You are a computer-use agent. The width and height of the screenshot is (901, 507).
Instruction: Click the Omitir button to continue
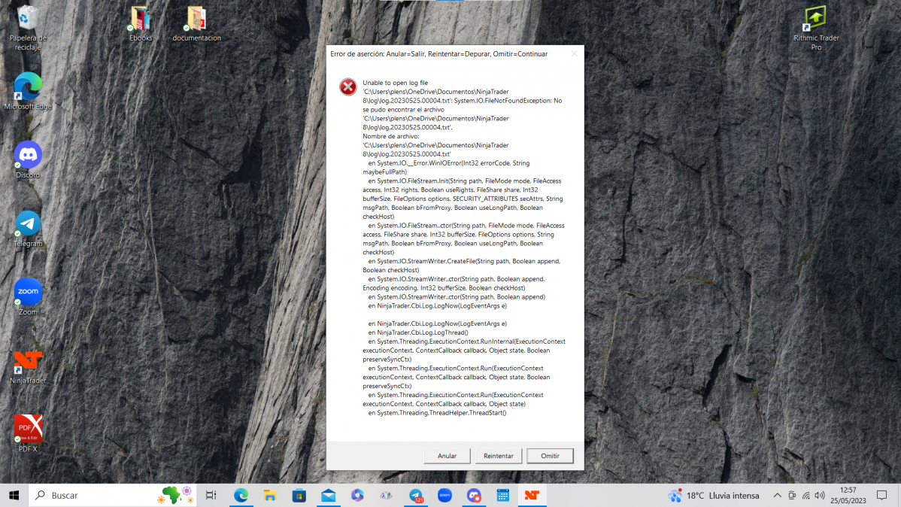(550, 456)
